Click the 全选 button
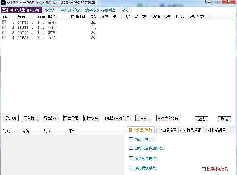Image resolution: width=237 pixels, height=175 pixels. click(x=201, y=119)
